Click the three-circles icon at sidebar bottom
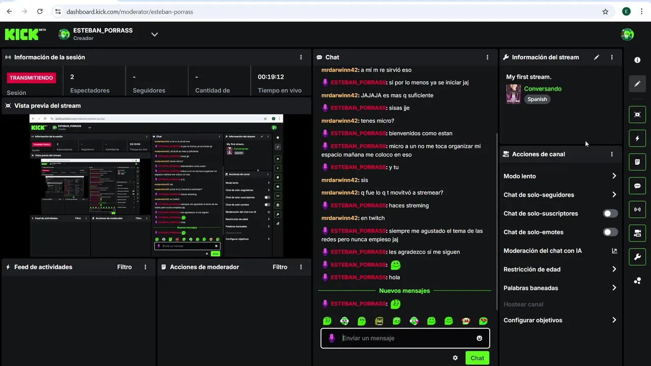Viewport: 651px width, 366px height. coord(637,281)
